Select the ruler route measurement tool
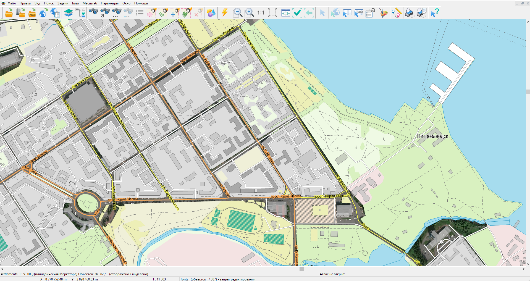 [397, 13]
